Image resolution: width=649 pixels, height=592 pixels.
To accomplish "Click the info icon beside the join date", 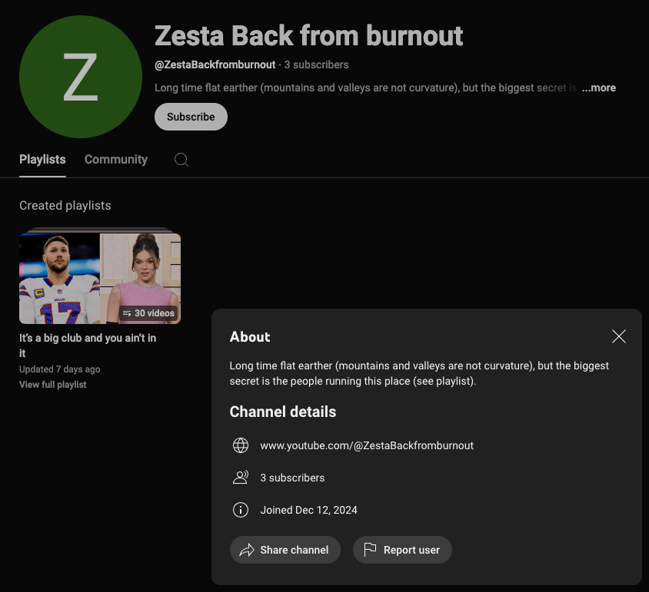I will tap(241, 510).
